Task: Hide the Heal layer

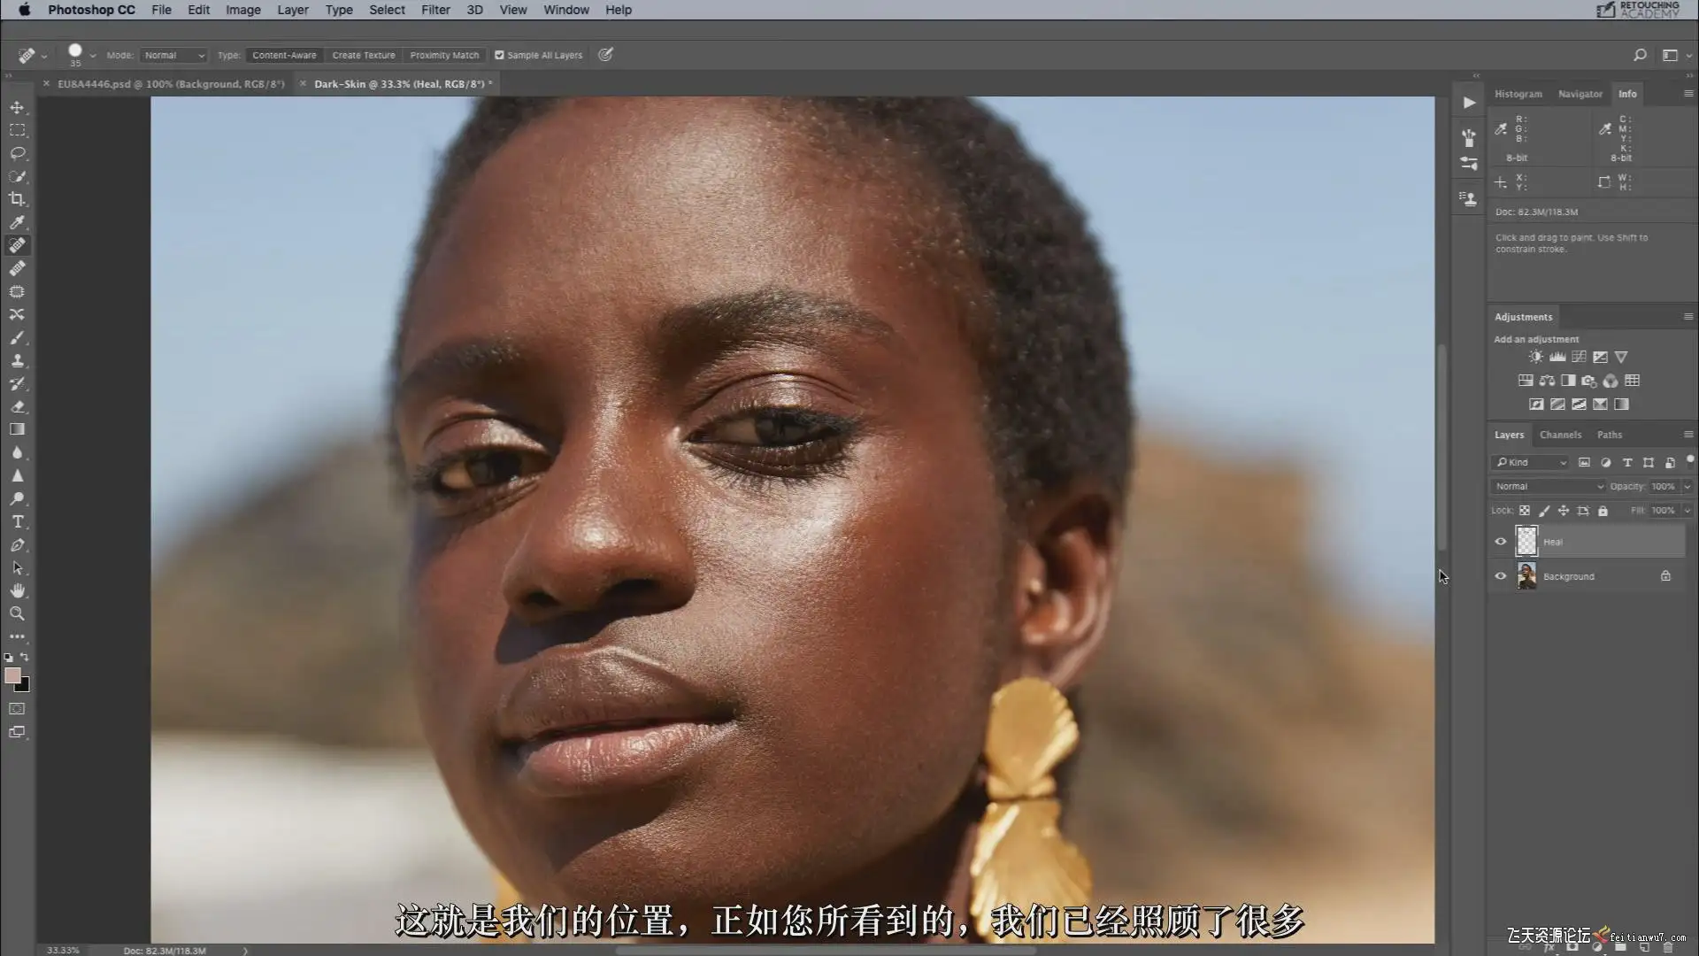Action: click(1500, 542)
